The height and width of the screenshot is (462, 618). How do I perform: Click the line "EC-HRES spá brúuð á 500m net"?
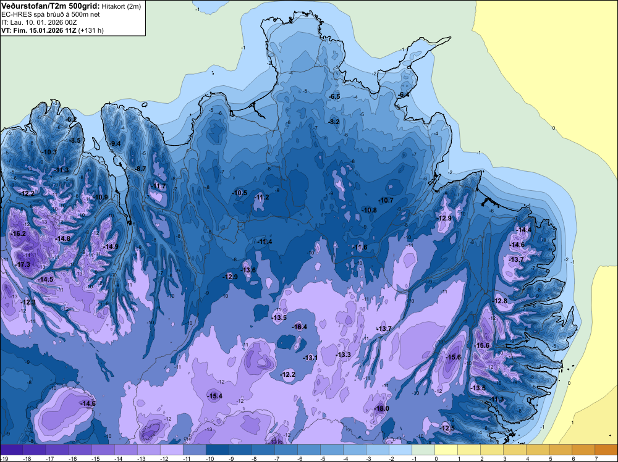click(51, 14)
